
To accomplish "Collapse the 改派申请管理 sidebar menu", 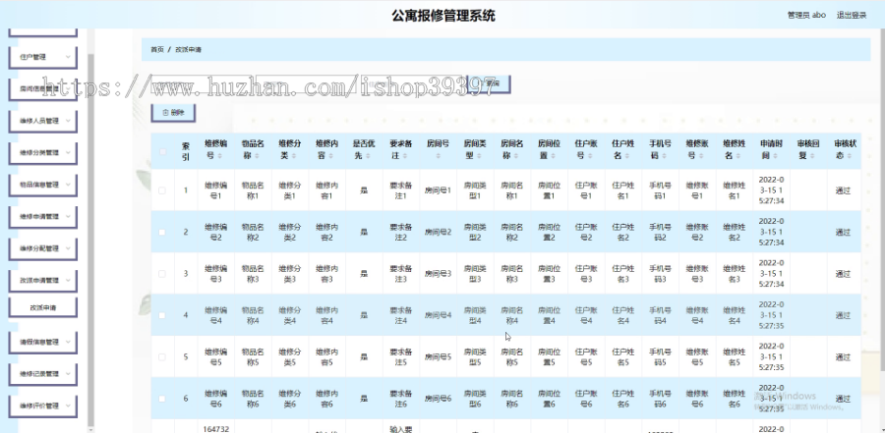I will [43, 280].
